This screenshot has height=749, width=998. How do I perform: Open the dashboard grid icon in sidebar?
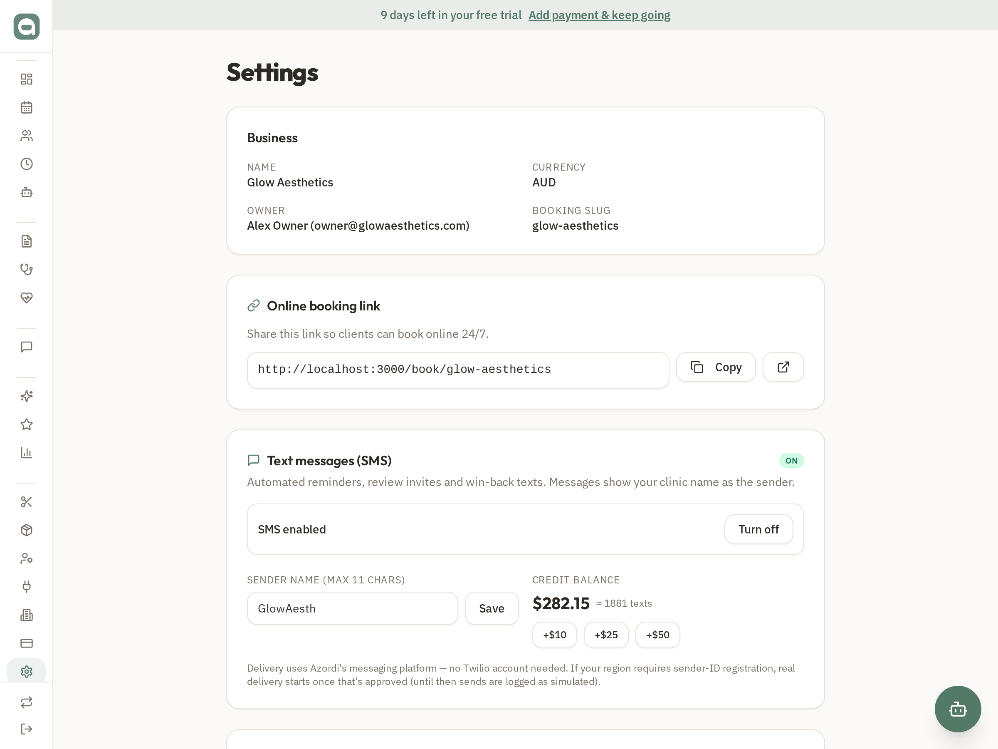click(27, 79)
